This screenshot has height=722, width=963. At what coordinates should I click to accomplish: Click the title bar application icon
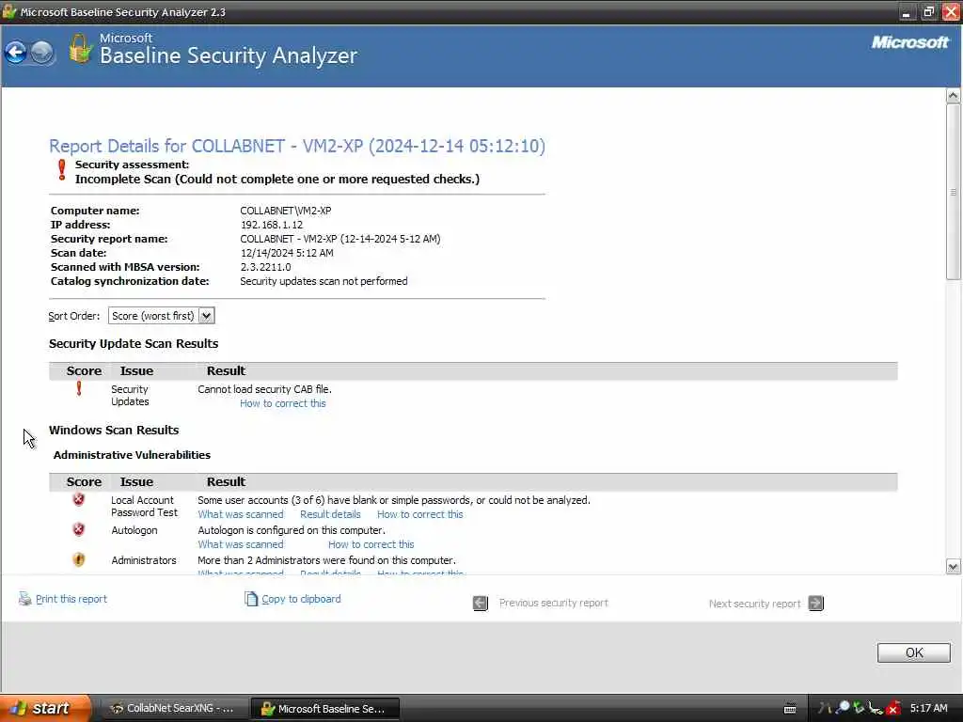9,11
